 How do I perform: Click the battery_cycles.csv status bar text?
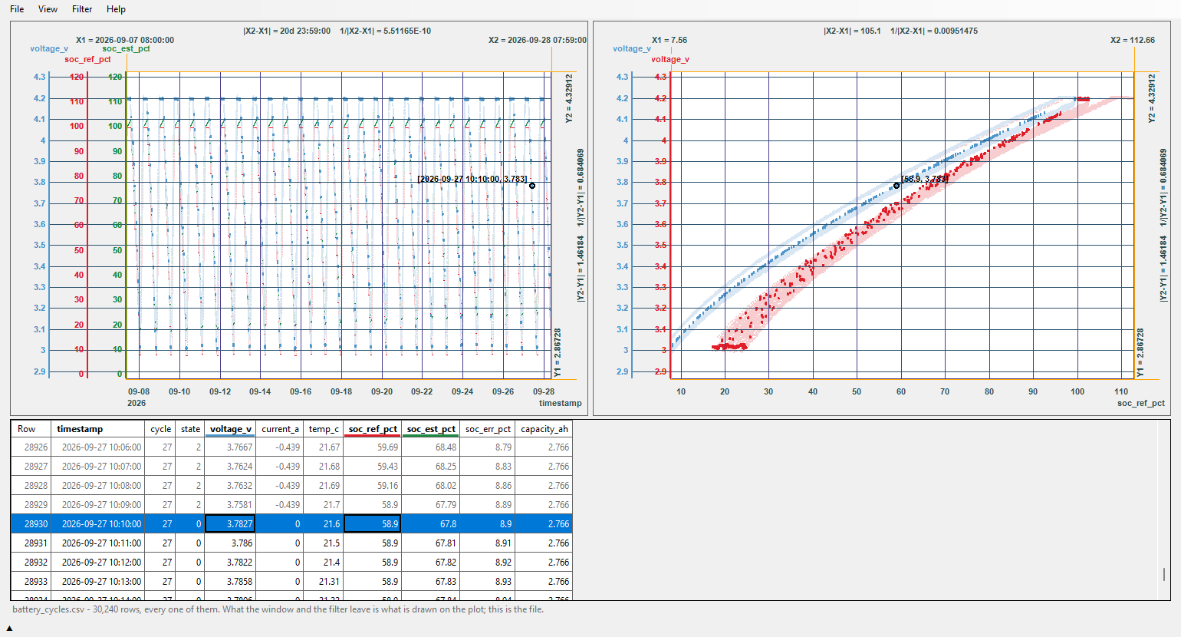click(278, 609)
